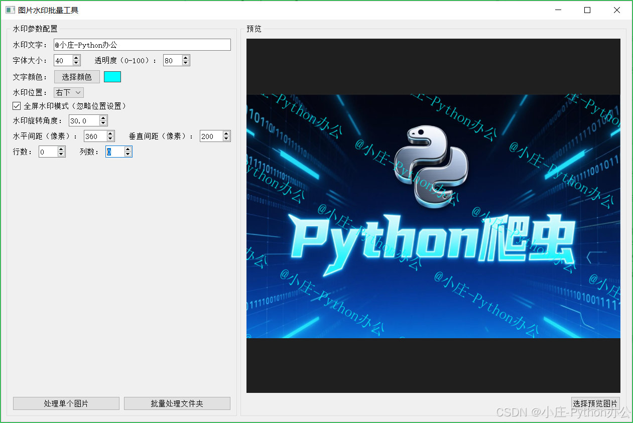Click the 行数 value field
Viewport: 633px width, 423px height.
[48, 152]
